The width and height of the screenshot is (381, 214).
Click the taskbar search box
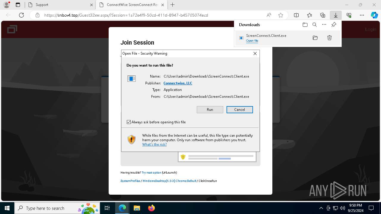[x=57, y=208]
